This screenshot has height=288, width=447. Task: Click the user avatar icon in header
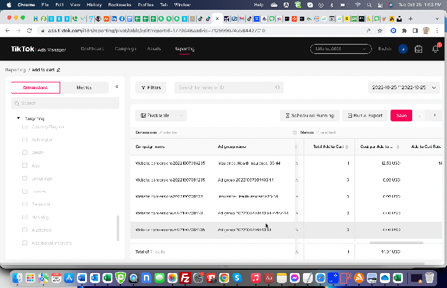click(x=403, y=49)
